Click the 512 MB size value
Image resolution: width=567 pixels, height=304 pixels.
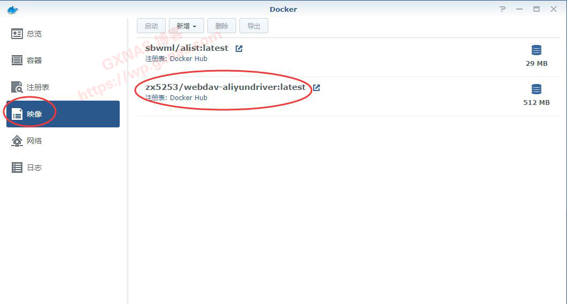(x=537, y=103)
